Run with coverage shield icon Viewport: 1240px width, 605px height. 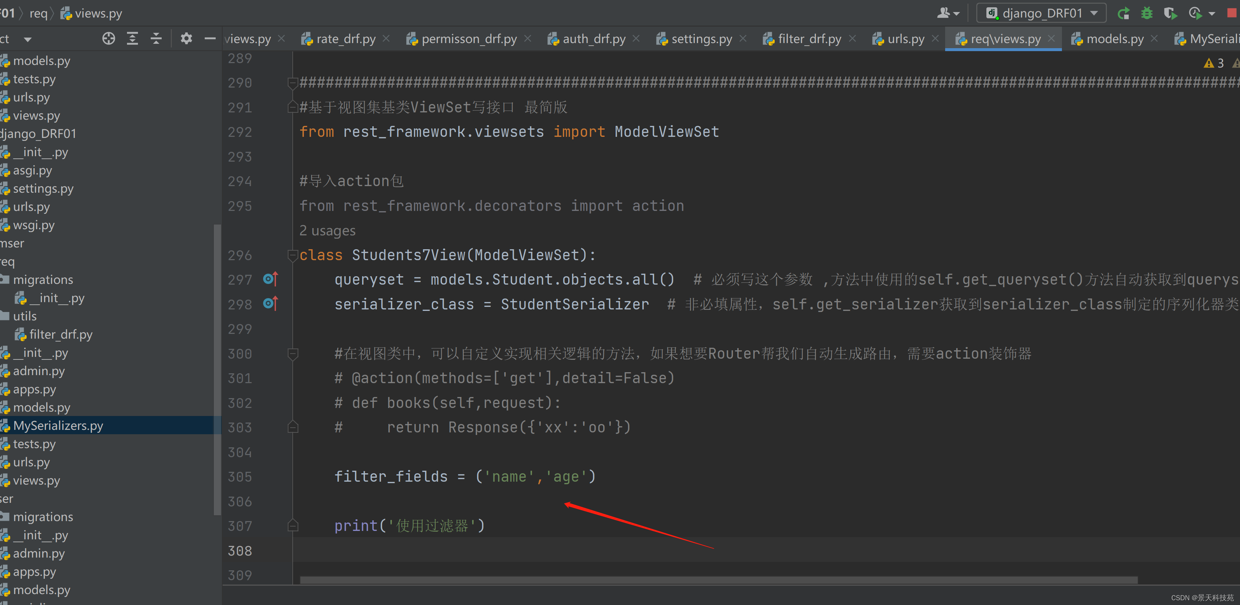pos(1171,13)
